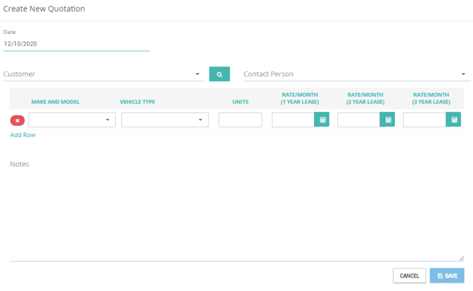Open calculator for 1 year lease rate
The image size is (473, 291).
tap(322, 120)
